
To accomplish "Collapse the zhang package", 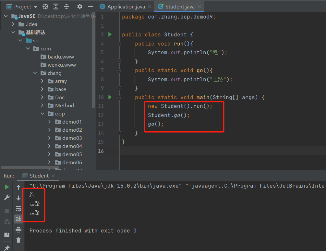I will 35,73.
